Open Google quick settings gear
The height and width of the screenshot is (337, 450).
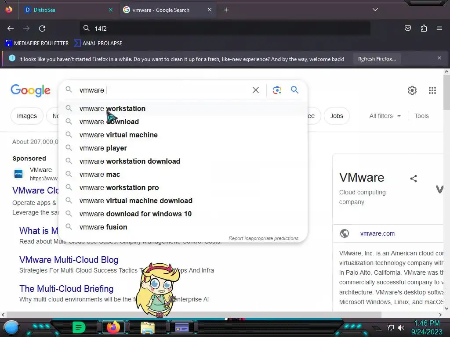[412, 90]
